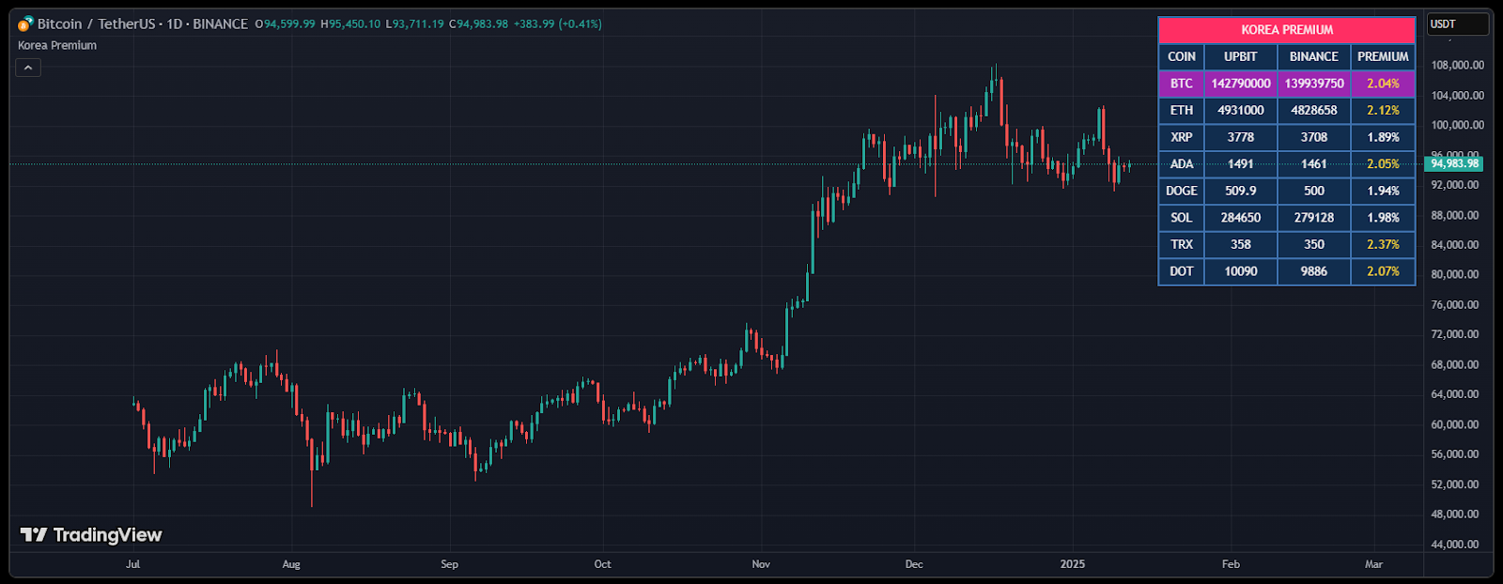
Task: Click ETH premium value 2.12%
Action: click(1383, 110)
